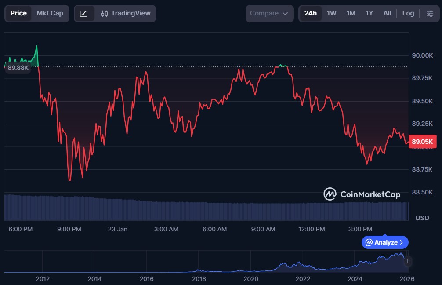Select the 1Y time range
Image resolution: width=442 pixels, height=285 pixels.
coord(369,14)
